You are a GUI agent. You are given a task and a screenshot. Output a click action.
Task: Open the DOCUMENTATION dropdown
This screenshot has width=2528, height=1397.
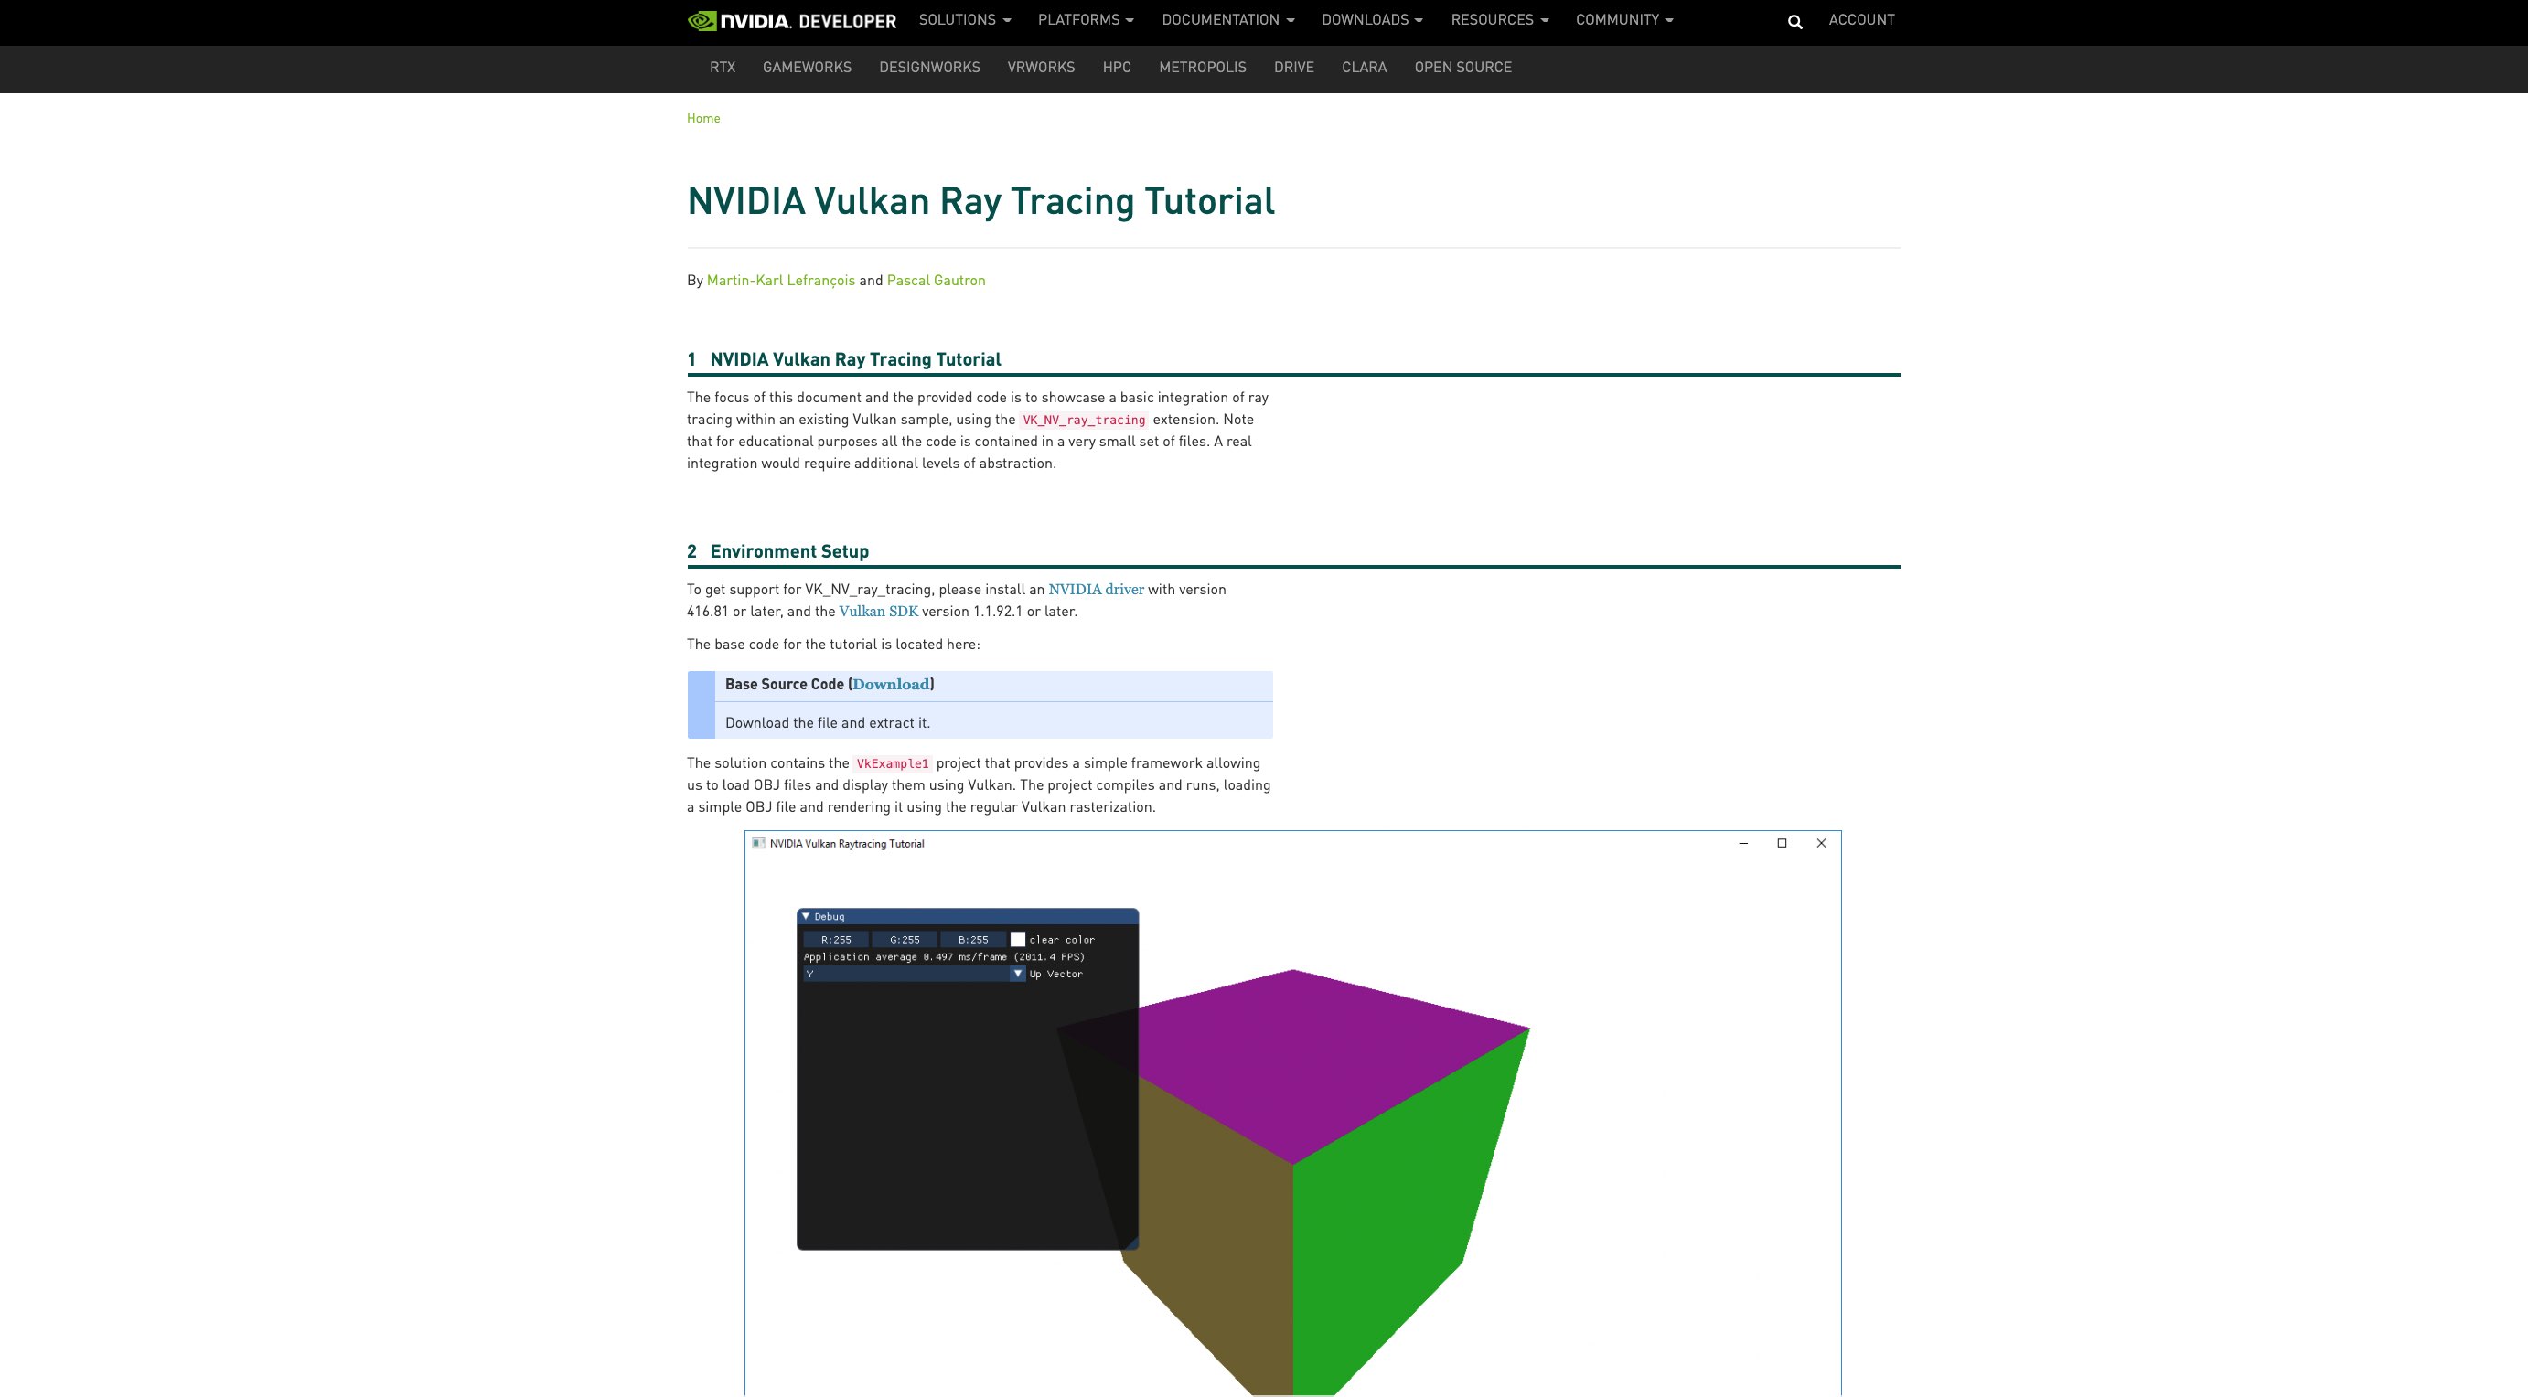tap(1222, 19)
